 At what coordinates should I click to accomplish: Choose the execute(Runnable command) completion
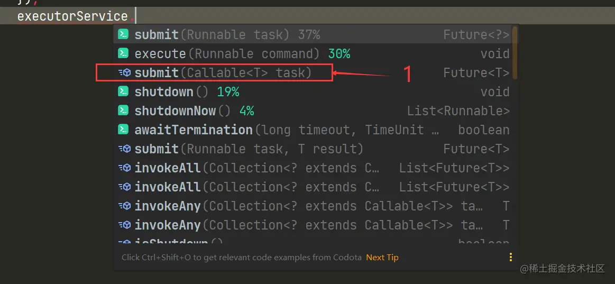pos(313,53)
